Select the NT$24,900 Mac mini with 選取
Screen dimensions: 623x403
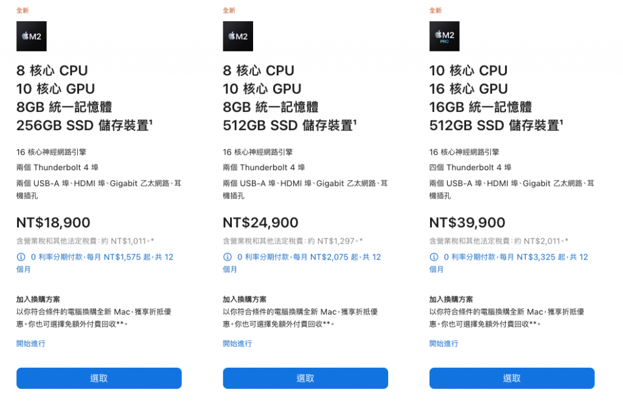coord(305,378)
